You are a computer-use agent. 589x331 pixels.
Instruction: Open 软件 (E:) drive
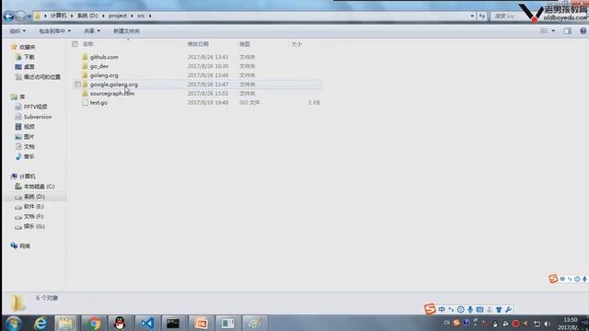34,206
